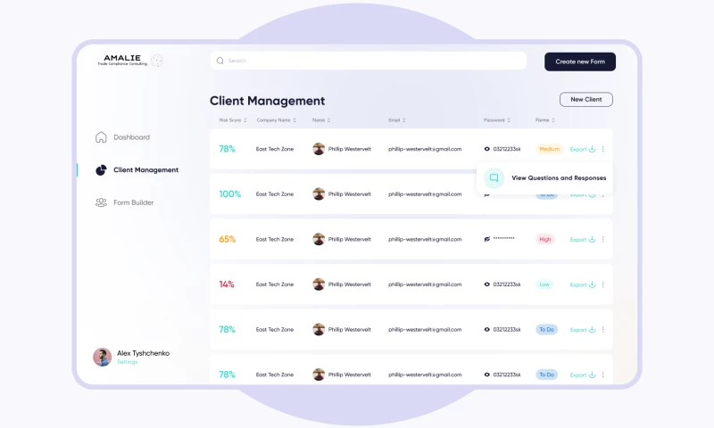Click the New Client button
714x428 pixels.
(x=585, y=99)
